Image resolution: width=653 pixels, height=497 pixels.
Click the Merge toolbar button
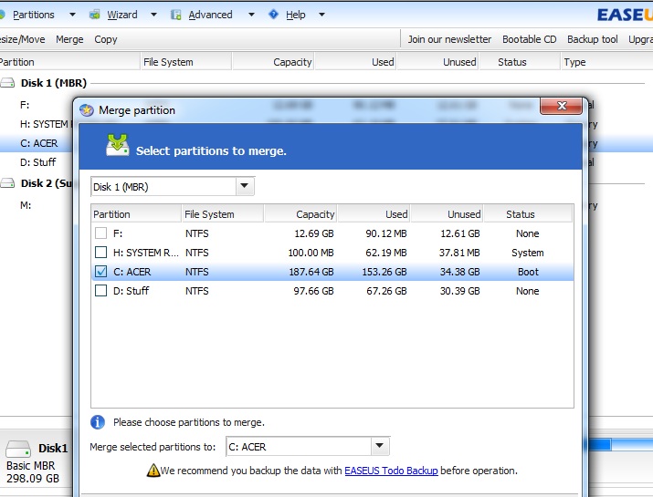coord(69,39)
